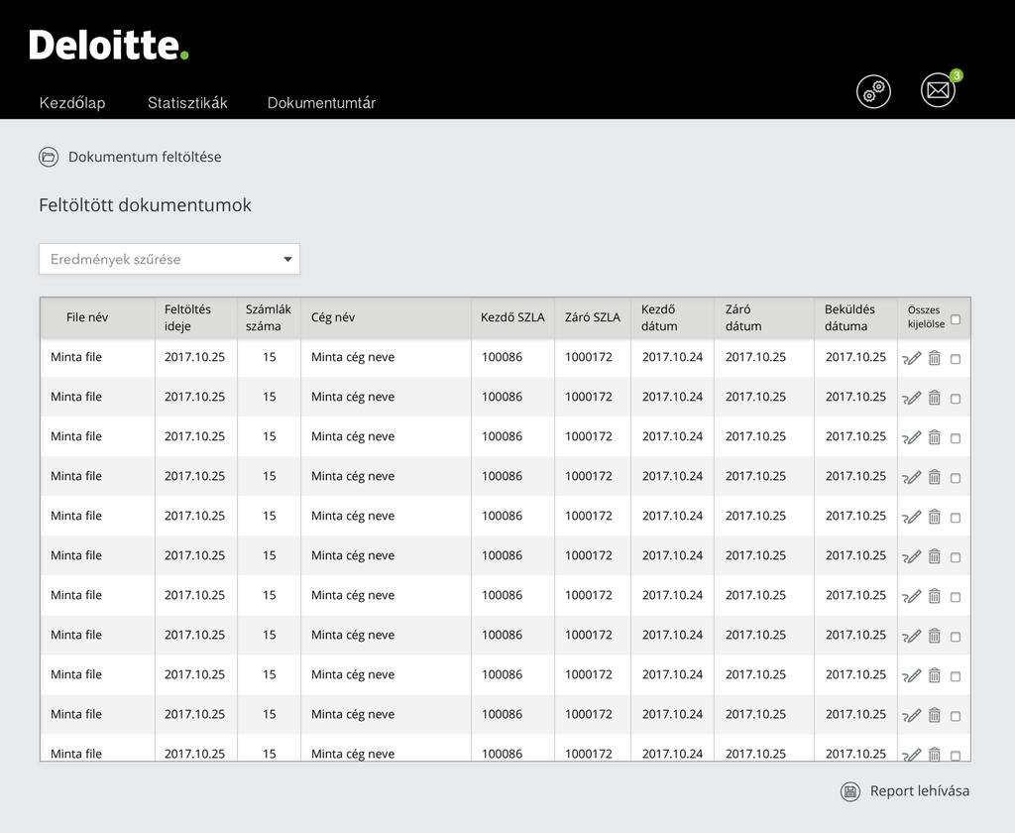Check the seventh table row's checkbox
This screenshot has height=833, width=1015.
coord(956,597)
